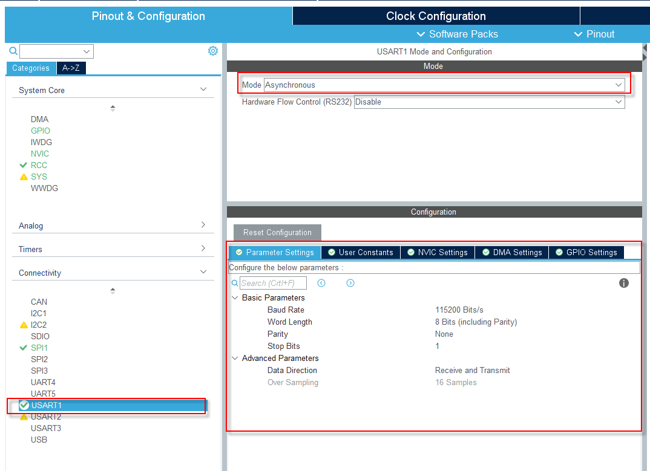This screenshot has height=471, width=650.
Task: Select WWDG in System Core
Action: 44,188
